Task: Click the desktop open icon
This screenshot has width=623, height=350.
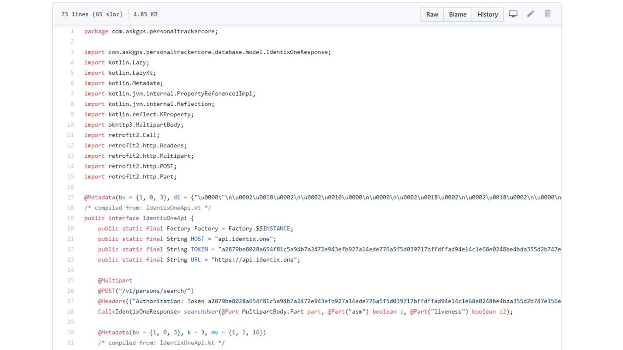Action: point(513,14)
